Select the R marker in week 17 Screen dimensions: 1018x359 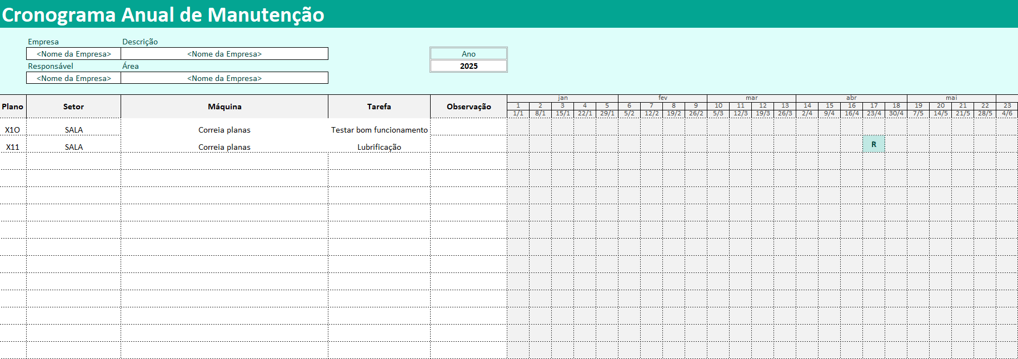point(874,144)
